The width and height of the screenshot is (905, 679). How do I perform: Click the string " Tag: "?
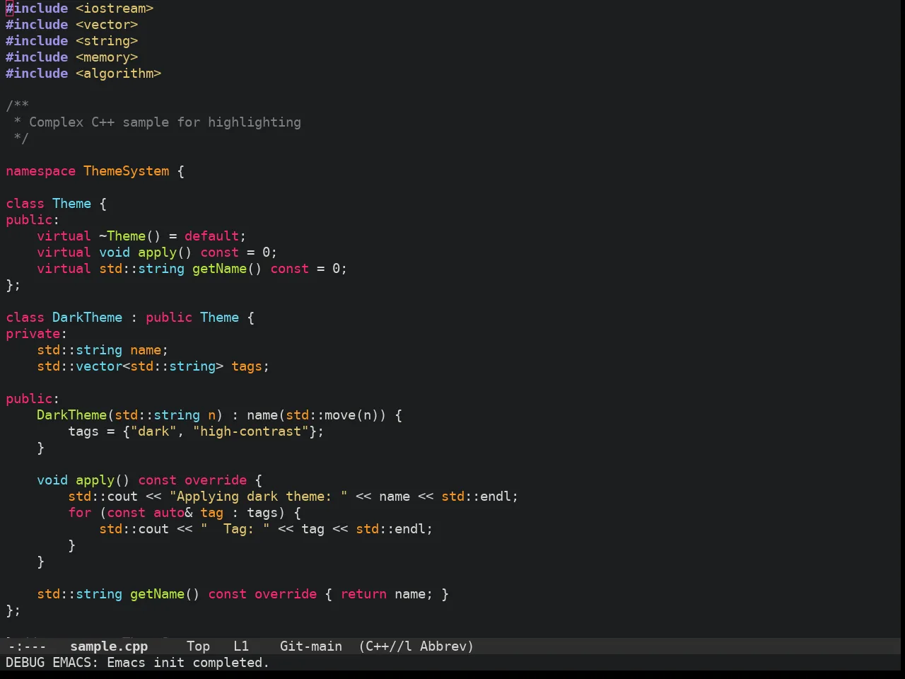[235, 529]
